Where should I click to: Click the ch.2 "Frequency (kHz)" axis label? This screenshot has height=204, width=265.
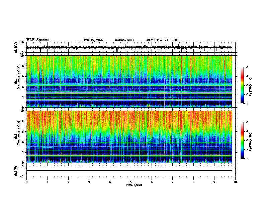pyautogui.click(x=18, y=133)
